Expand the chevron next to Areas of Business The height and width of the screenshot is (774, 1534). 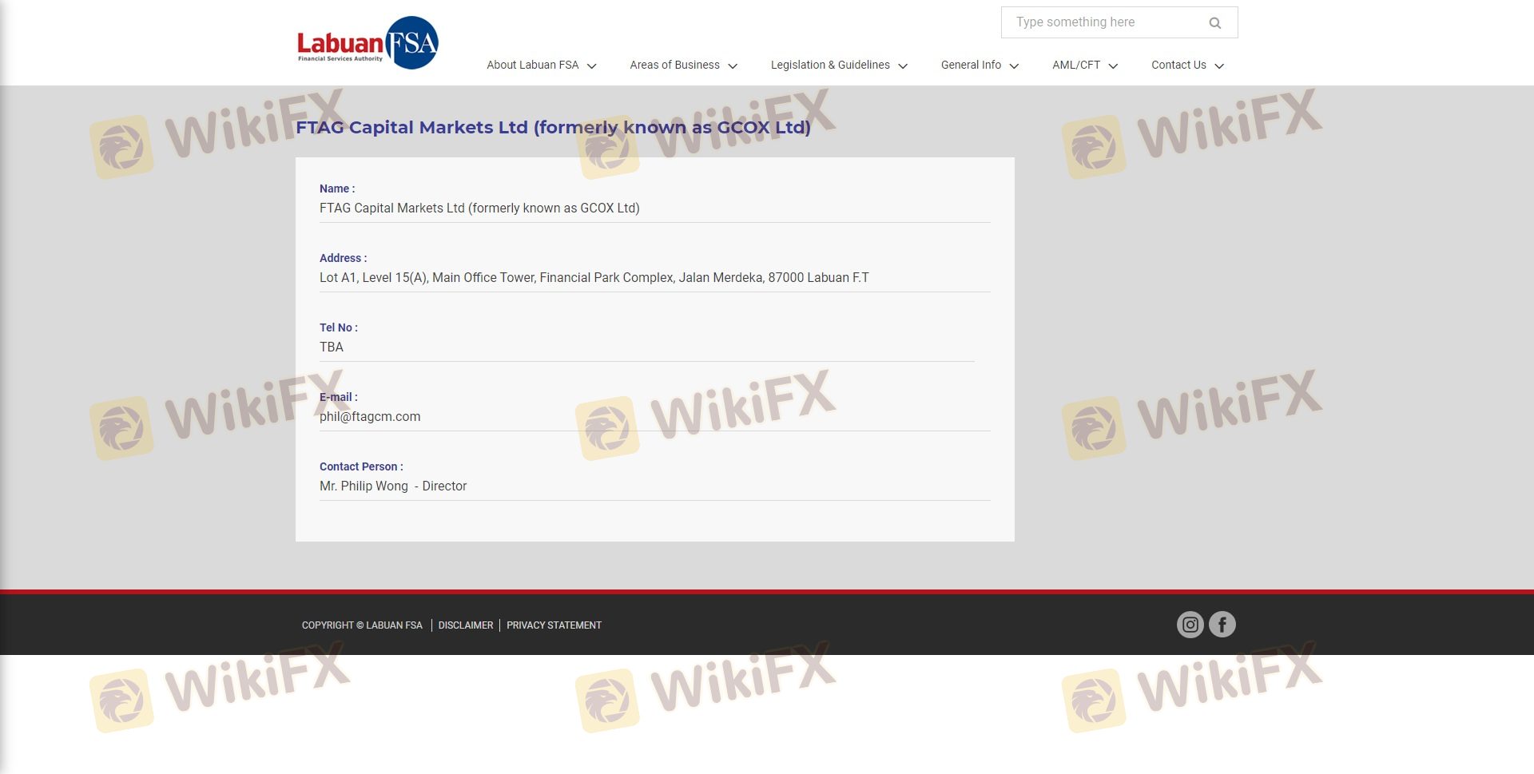click(733, 66)
